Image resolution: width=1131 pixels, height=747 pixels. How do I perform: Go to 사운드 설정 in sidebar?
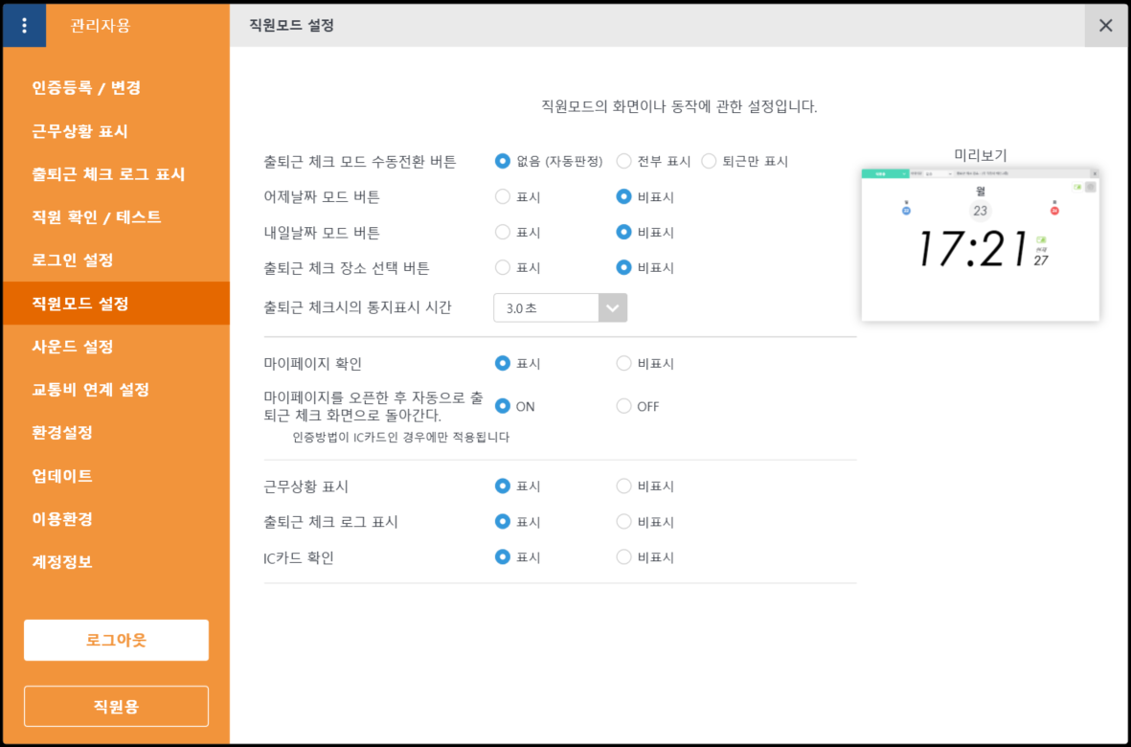click(73, 347)
